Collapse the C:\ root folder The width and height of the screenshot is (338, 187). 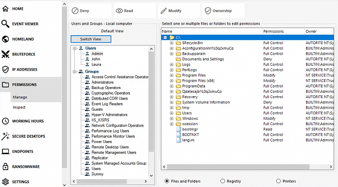[165, 38]
